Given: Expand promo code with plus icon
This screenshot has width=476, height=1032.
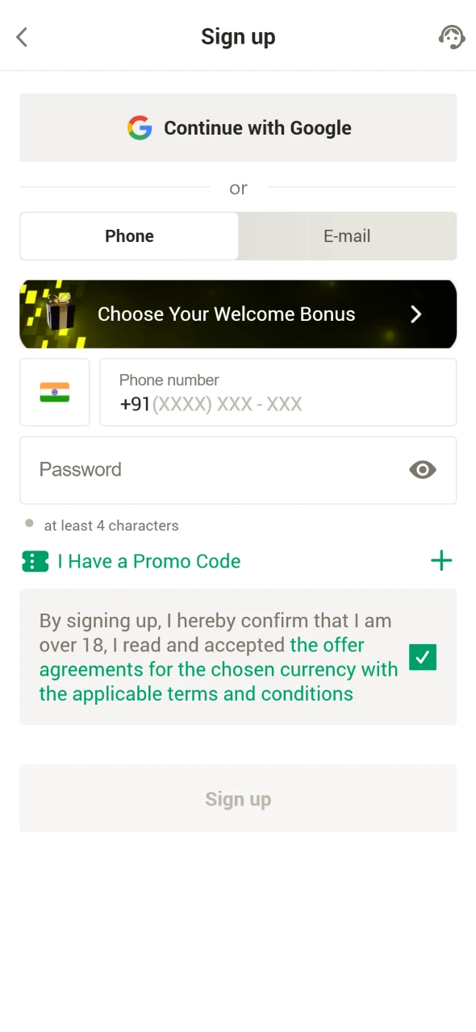Looking at the screenshot, I should tap(441, 561).
